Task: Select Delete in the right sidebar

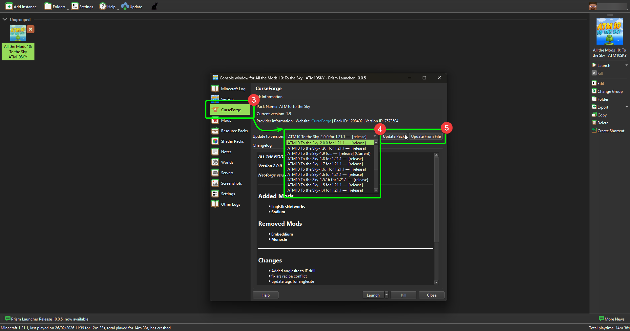Action: (x=595, y=123)
